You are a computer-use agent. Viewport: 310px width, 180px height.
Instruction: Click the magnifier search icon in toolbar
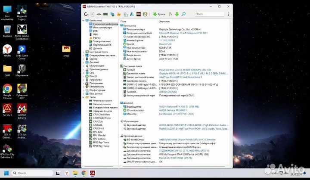(x=183, y=14)
